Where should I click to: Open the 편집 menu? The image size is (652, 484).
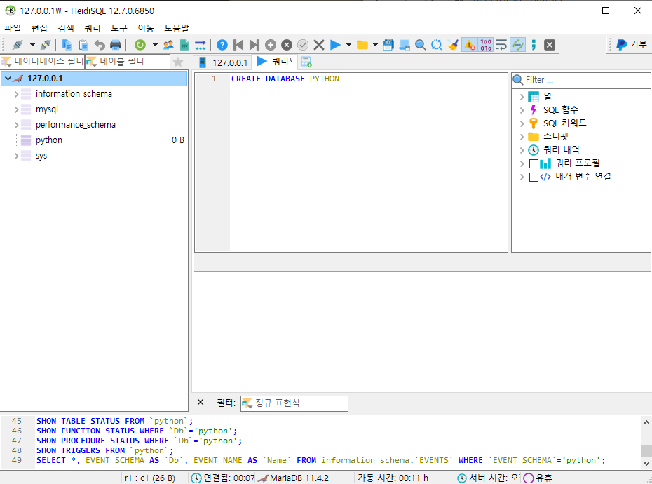(39, 28)
